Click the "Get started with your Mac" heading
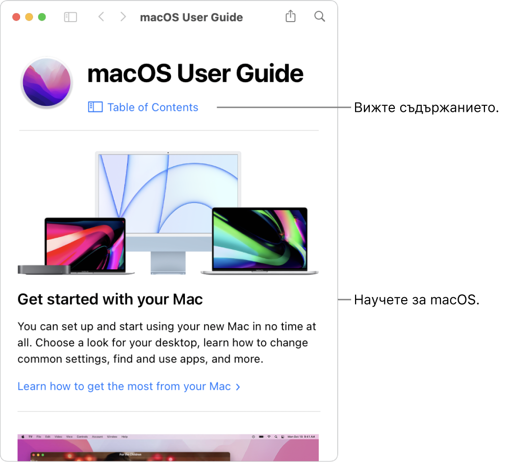Image resolution: width=510 pixels, height=462 pixels. [x=110, y=299]
